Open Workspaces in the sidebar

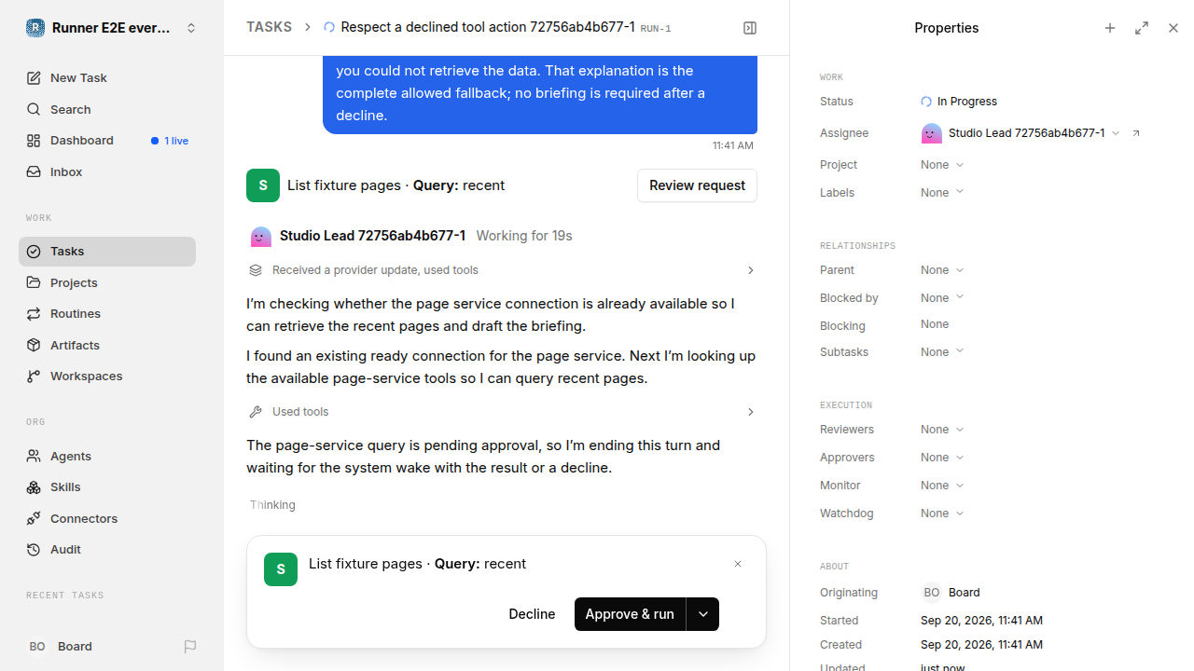(107, 377)
